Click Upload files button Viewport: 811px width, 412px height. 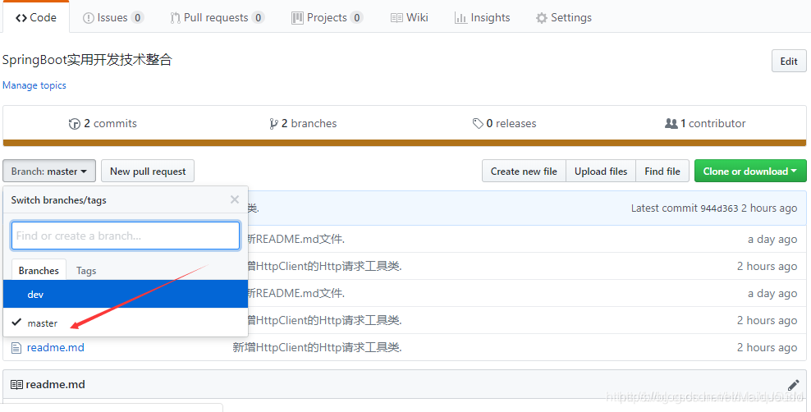tap(601, 171)
